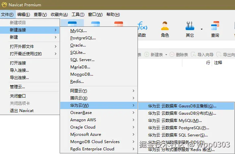This screenshot has width=235, height=154.
Task: Click the Query (查询) toolbar icon
Action: coord(215,26)
